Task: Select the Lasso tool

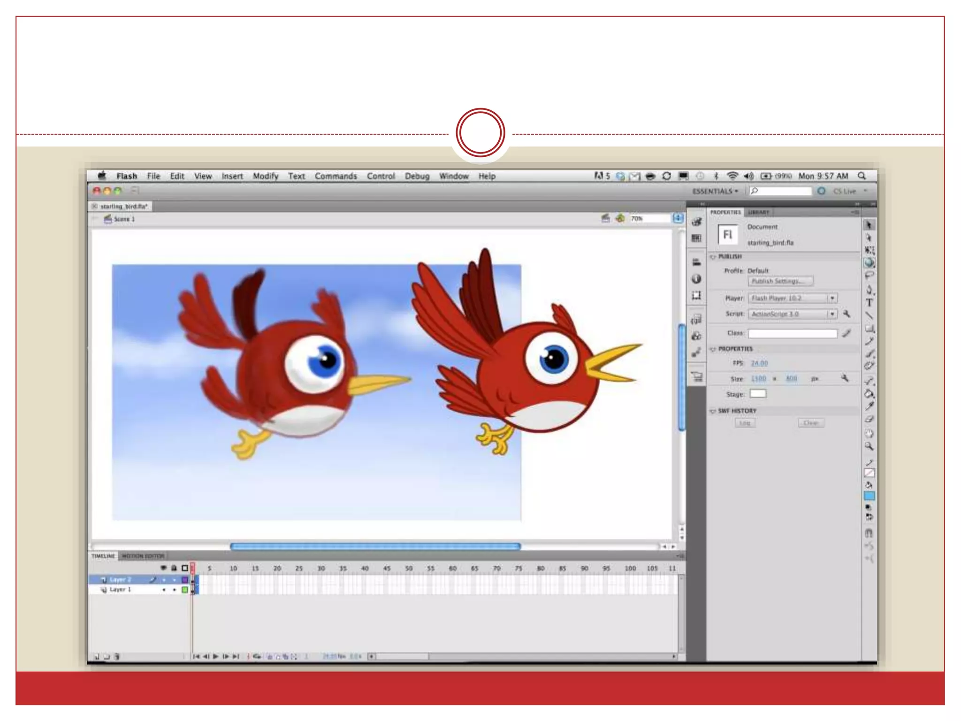Action: [869, 276]
